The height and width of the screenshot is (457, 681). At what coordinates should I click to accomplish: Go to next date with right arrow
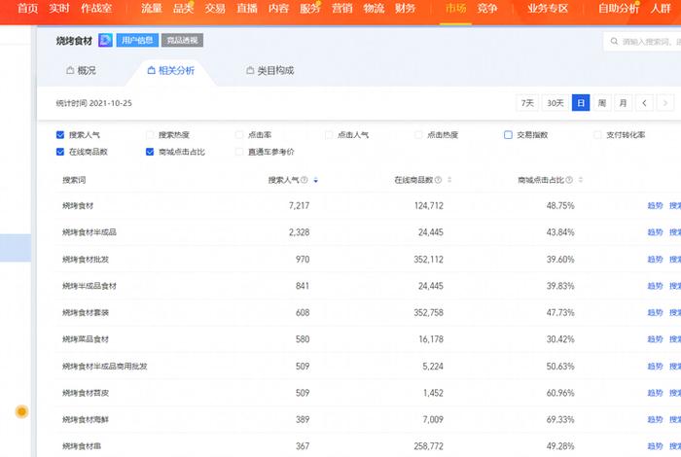click(665, 103)
